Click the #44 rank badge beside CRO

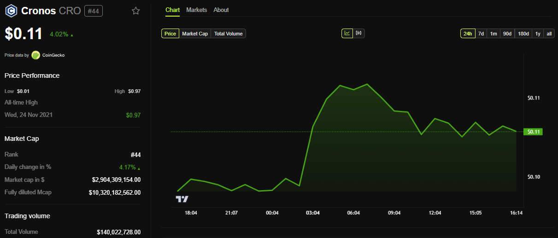[94, 11]
